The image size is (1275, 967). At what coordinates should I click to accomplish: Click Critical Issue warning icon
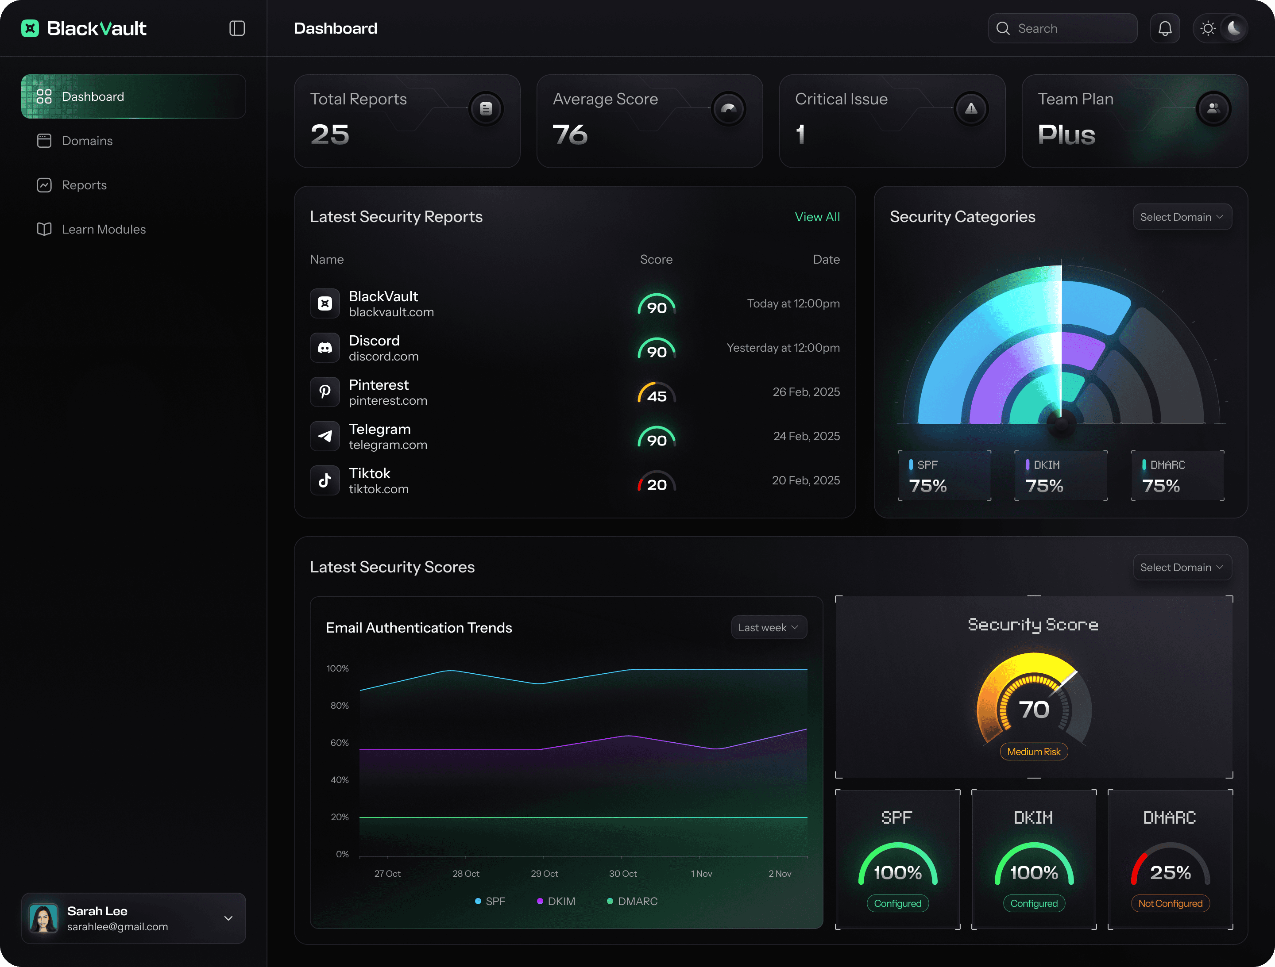(971, 108)
